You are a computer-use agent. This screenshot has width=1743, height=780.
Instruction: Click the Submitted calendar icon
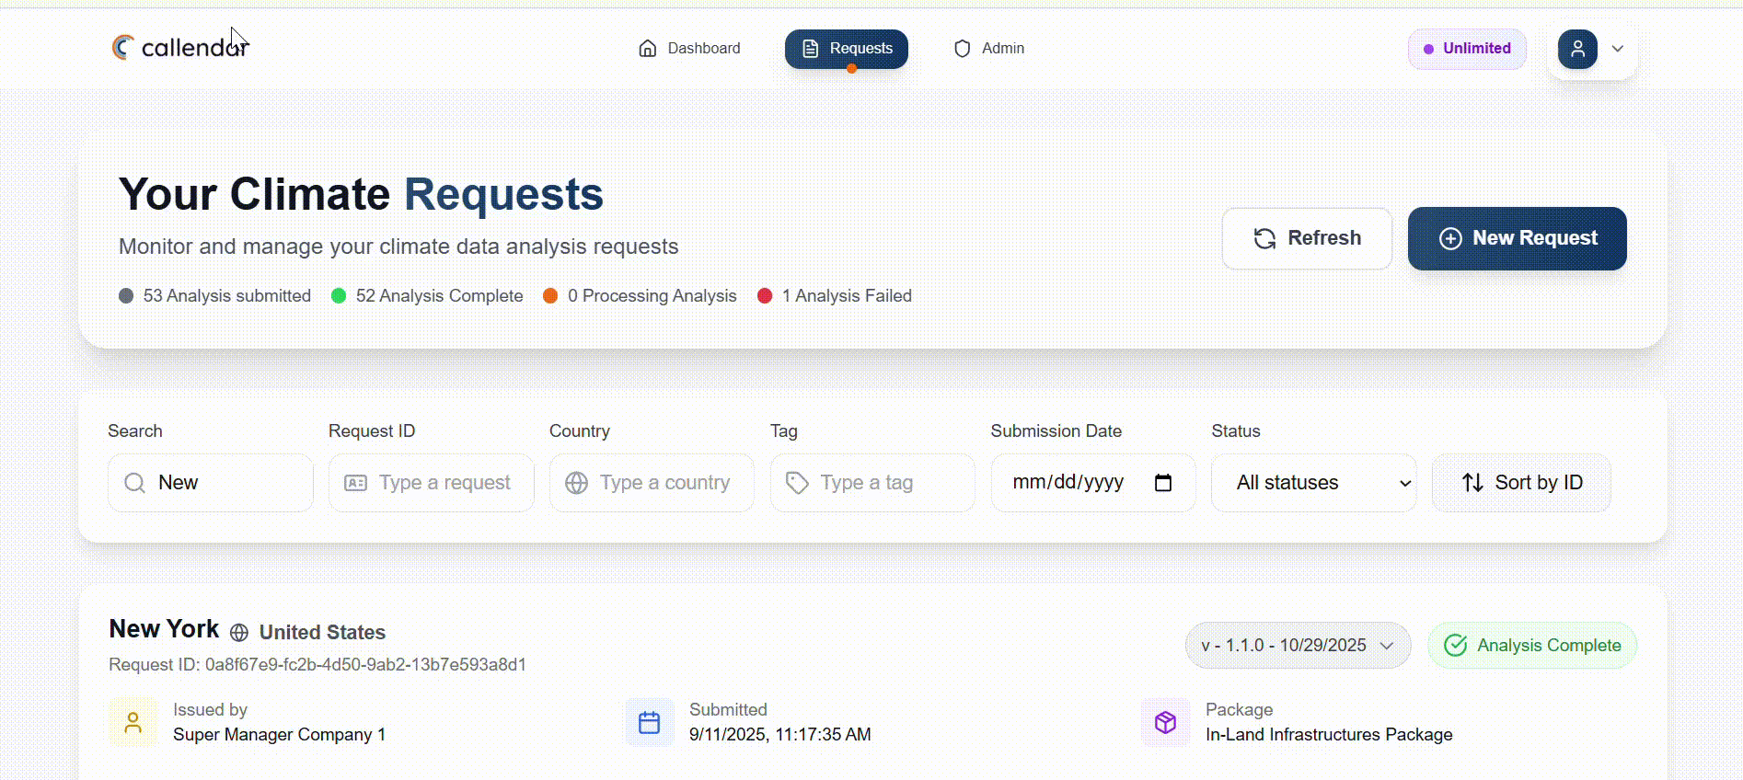click(x=650, y=722)
